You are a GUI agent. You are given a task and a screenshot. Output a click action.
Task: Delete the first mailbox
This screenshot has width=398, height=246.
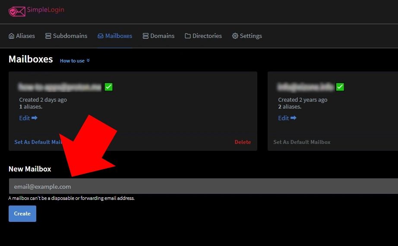[x=243, y=142]
